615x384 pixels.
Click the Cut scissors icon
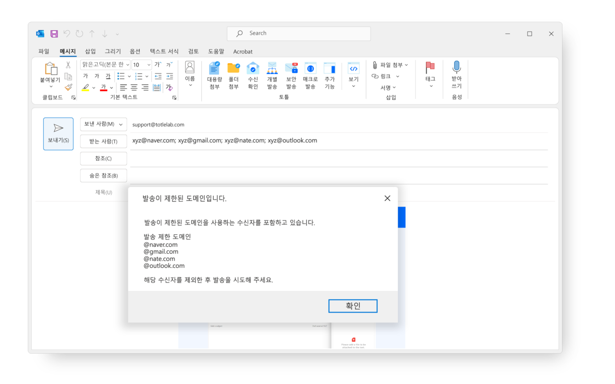[x=68, y=65]
